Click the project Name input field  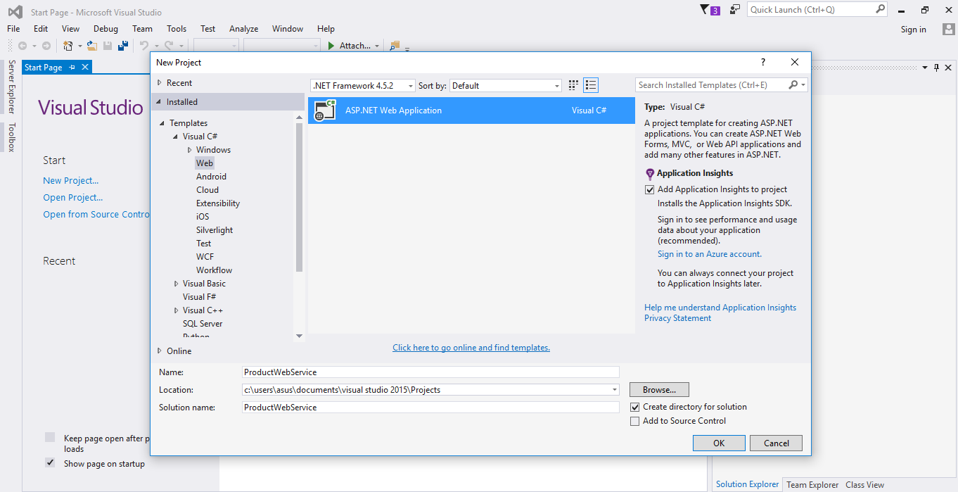430,372
